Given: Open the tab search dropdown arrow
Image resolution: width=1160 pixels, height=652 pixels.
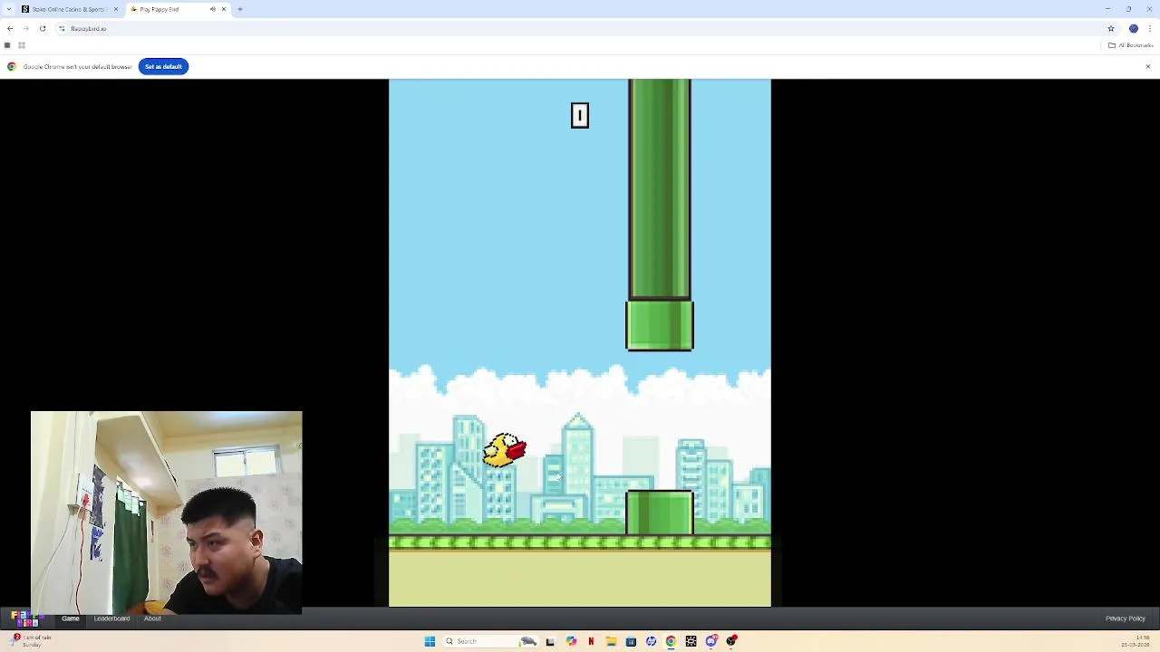Looking at the screenshot, I should pos(8,9).
